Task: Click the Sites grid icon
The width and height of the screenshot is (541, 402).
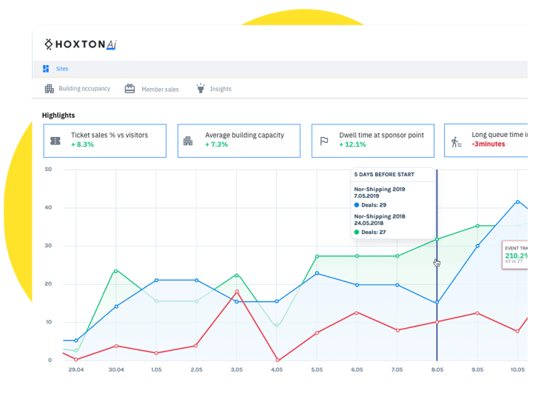Action: (x=46, y=69)
